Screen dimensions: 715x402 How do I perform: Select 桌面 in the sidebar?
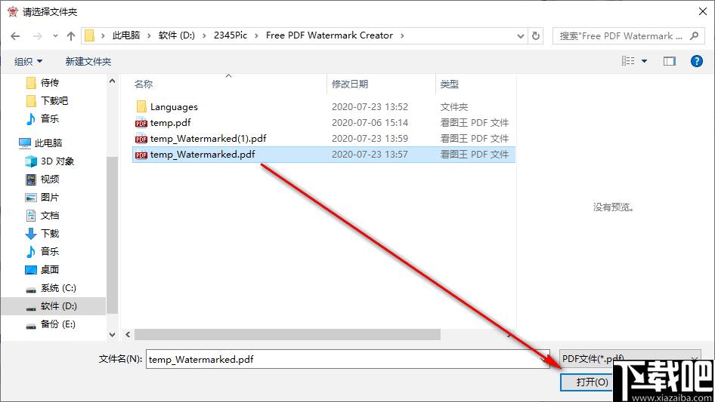coord(50,269)
